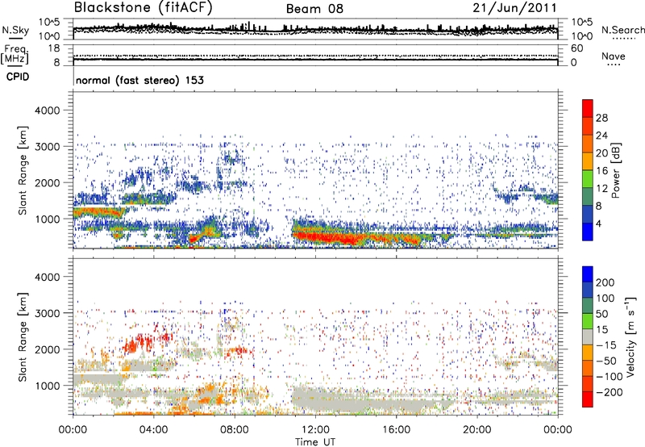Screen dimensions: 645x447
Task: Click the "20:00" time axis tick
Action: point(476,430)
